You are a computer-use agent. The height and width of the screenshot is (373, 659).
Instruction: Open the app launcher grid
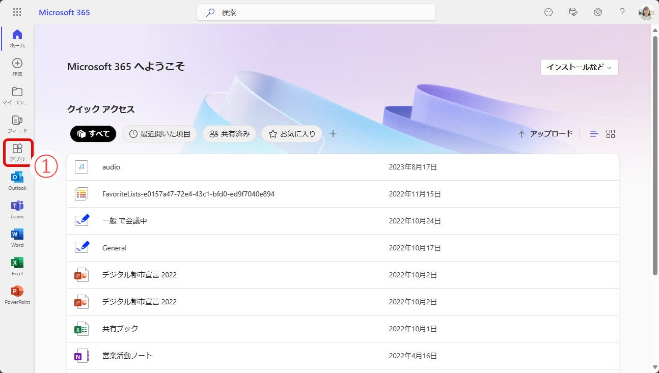(17, 12)
